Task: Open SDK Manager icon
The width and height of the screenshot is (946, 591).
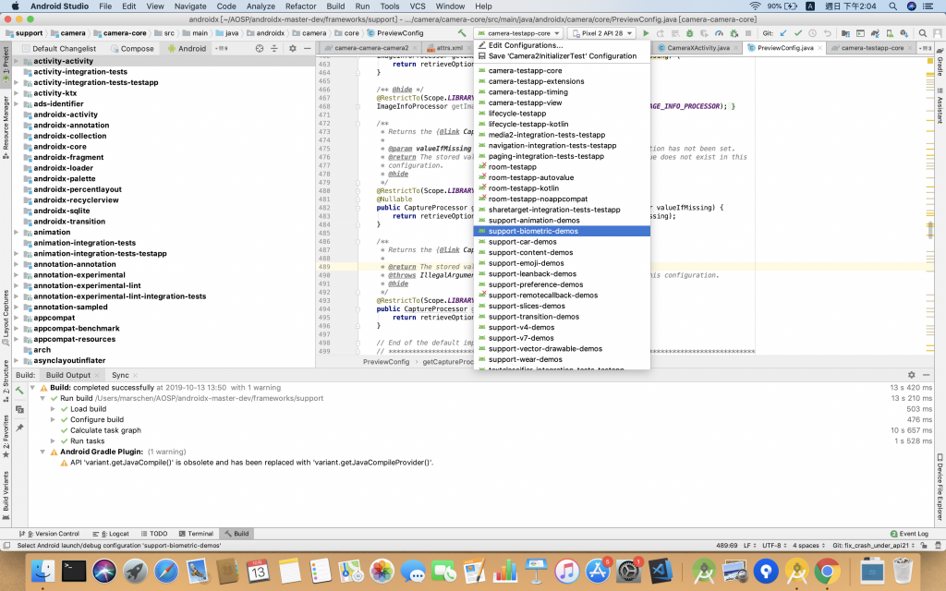Action: click(x=904, y=33)
